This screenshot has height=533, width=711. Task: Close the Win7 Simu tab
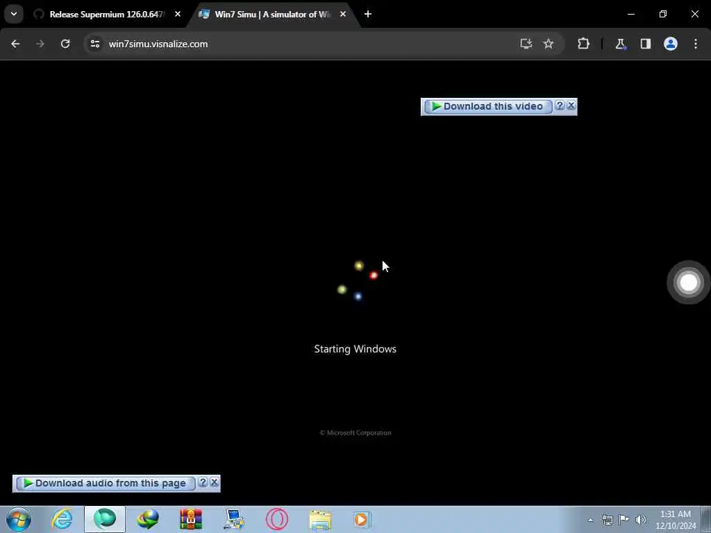click(x=343, y=14)
